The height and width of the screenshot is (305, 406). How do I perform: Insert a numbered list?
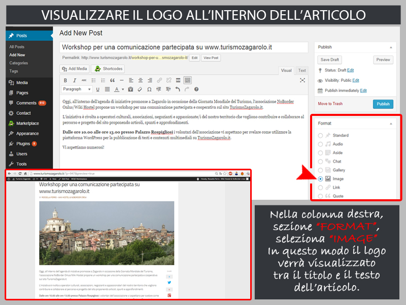103,80
